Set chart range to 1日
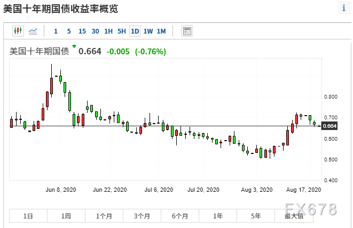This screenshot has height=228, width=353. (x=28, y=216)
